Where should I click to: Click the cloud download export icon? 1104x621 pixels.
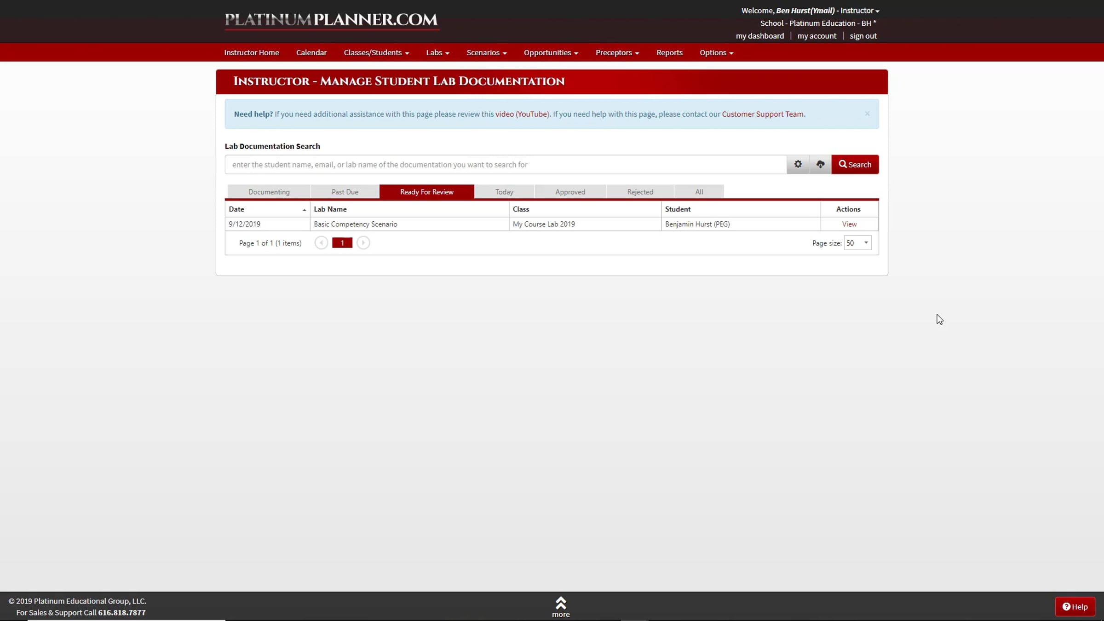pos(820,164)
